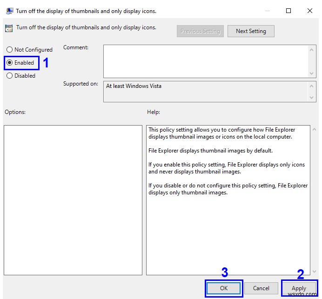Click the Supported on scroll down arrow
Image resolution: width=322 pixels, height=299 pixels.
(x=311, y=97)
